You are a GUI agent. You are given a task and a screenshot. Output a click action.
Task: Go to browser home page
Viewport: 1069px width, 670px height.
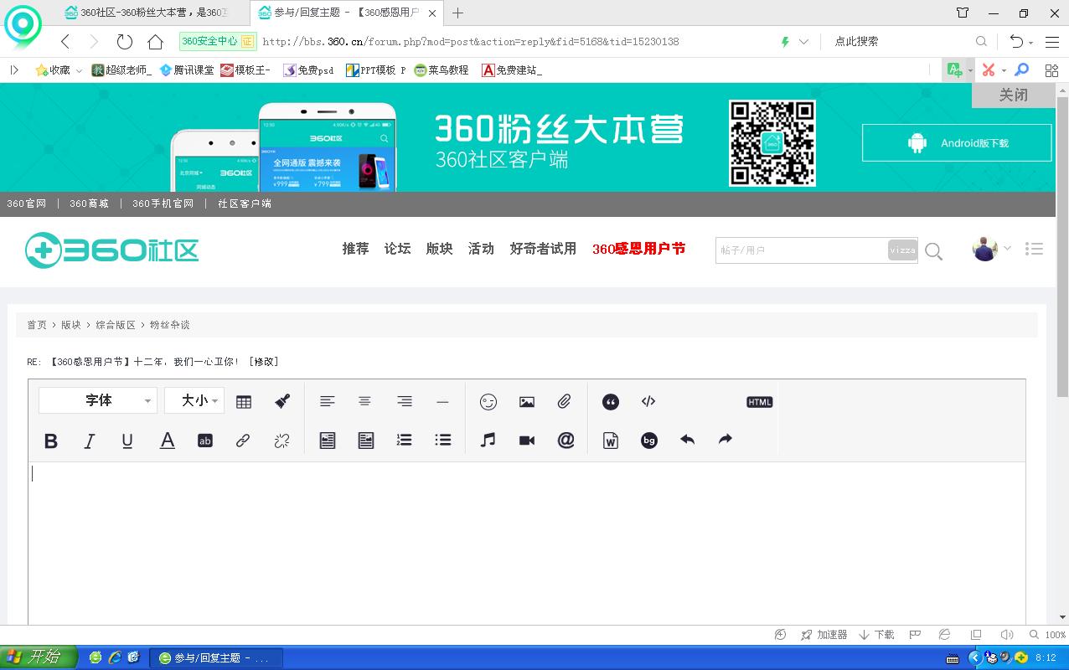click(155, 42)
